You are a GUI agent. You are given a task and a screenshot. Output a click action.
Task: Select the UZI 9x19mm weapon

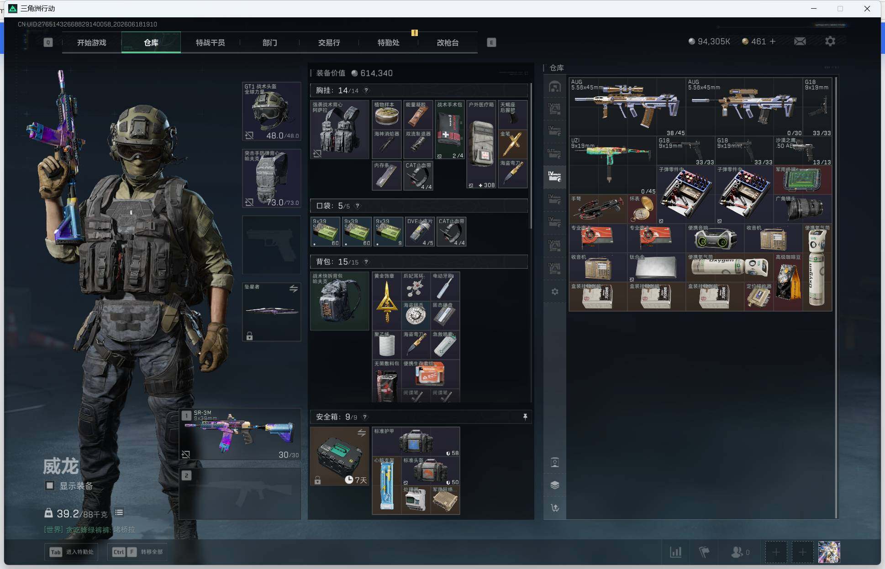613,166
